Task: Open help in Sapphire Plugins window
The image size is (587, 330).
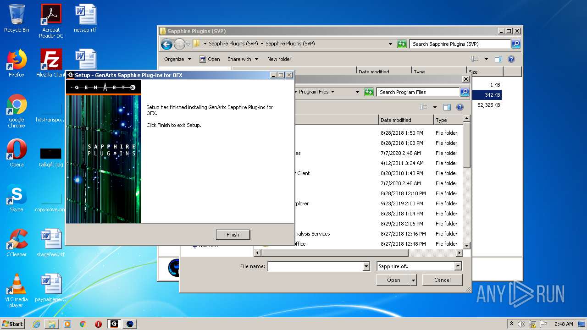Action: point(511,59)
